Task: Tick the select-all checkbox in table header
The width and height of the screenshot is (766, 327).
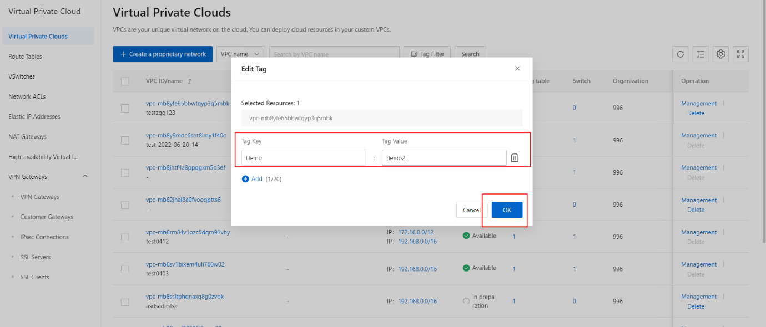Action: pos(125,81)
